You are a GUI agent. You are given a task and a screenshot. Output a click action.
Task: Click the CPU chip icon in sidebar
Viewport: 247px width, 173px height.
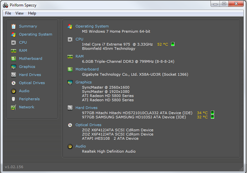[14, 43]
